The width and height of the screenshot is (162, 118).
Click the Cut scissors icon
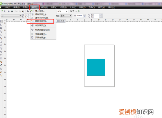(x=17, y=11)
